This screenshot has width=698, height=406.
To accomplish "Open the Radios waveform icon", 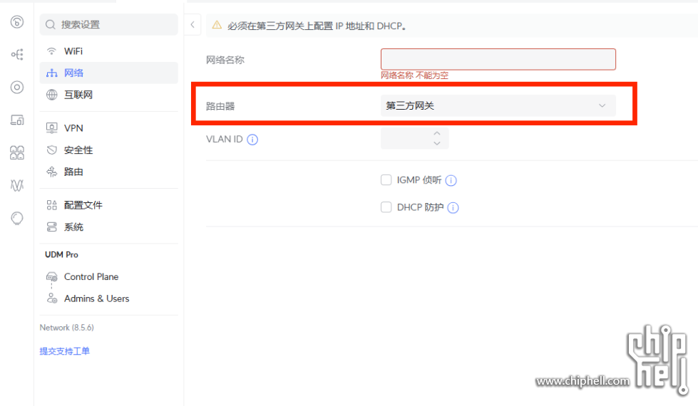I will 17,185.
